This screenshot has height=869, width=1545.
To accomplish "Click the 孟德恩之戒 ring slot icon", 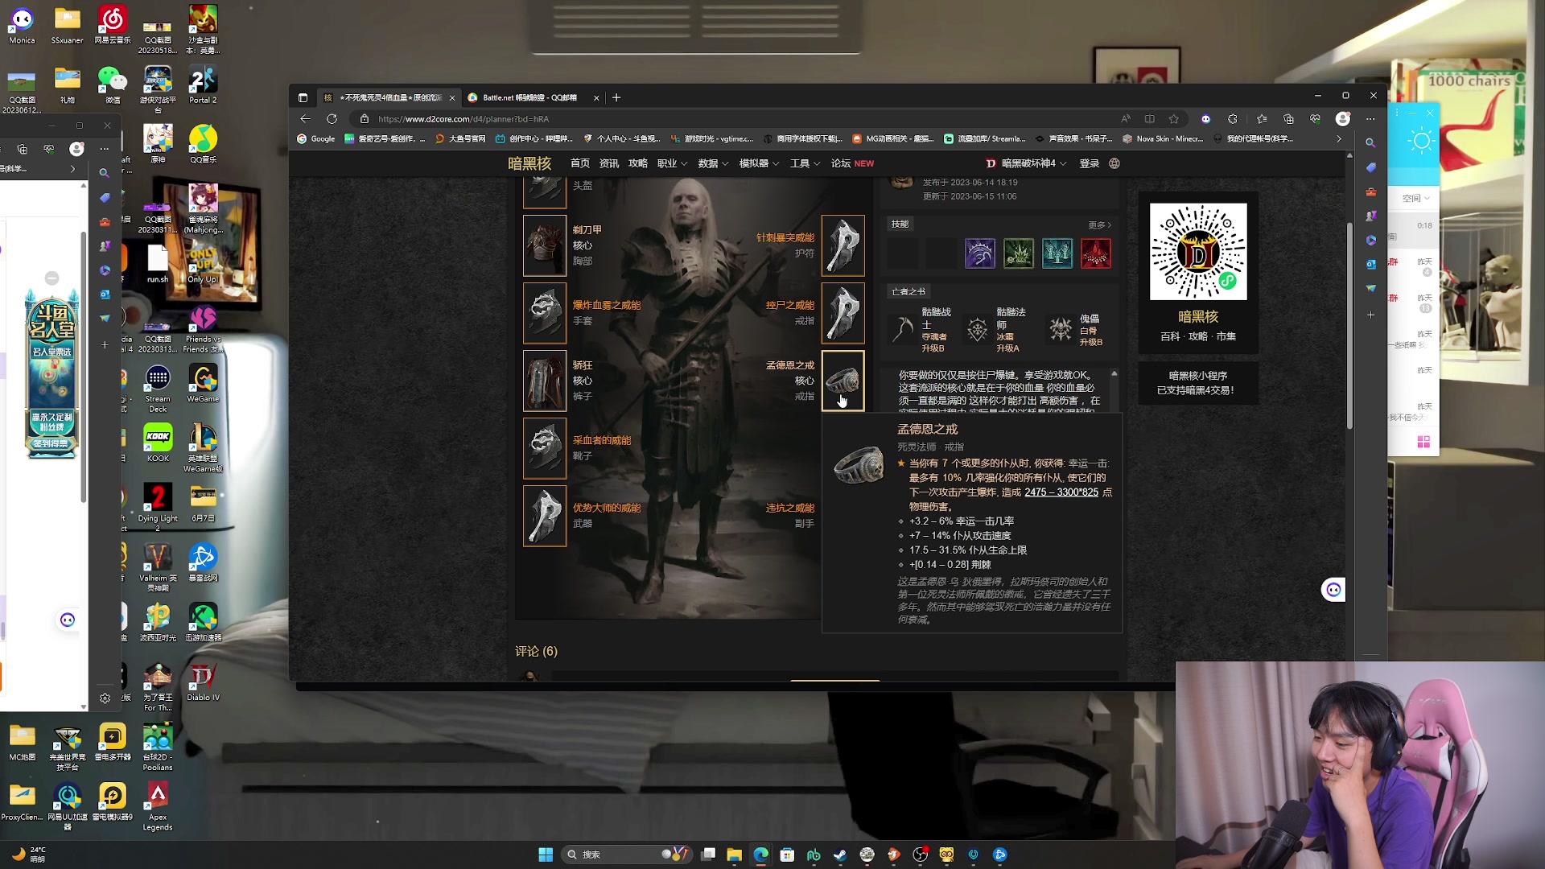I will pyautogui.click(x=843, y=381).
